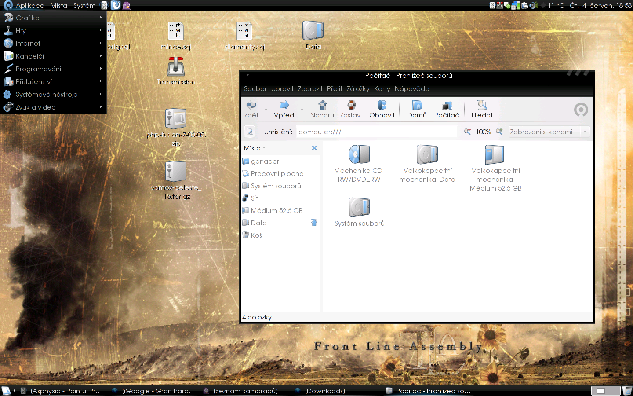Open the Karty menu
Viewport: 633px width, 396px height.
382,89
